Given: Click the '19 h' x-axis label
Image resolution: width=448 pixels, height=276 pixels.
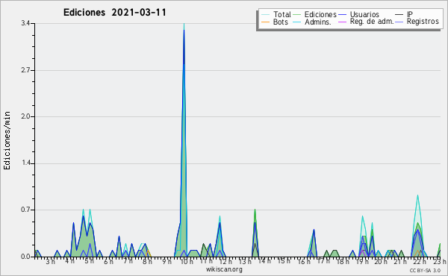Looking at the screenshot, I should coord(362,261).
